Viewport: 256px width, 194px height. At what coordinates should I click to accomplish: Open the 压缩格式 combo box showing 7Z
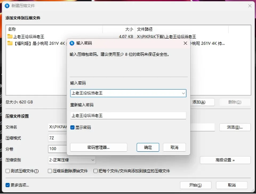(x=58, y=138)
